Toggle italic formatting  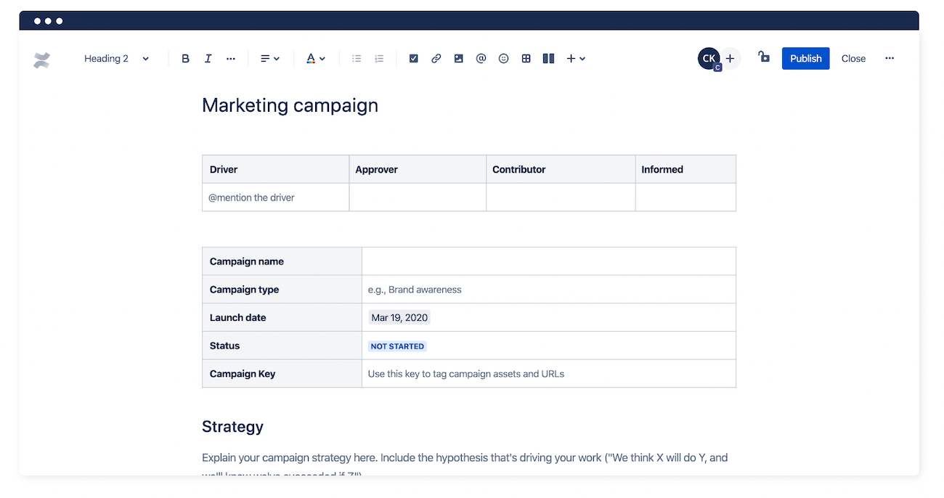(x=208, y=58)
